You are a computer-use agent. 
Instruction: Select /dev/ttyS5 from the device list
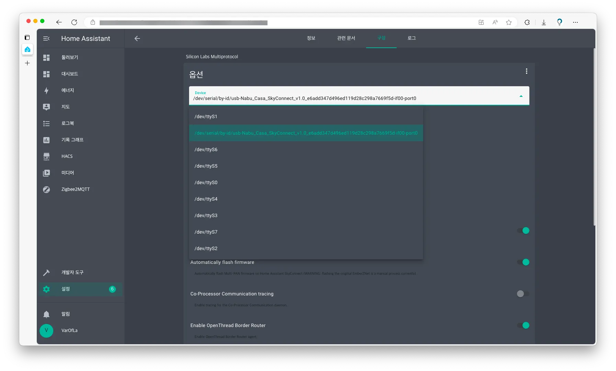click(x=306, y=166)
